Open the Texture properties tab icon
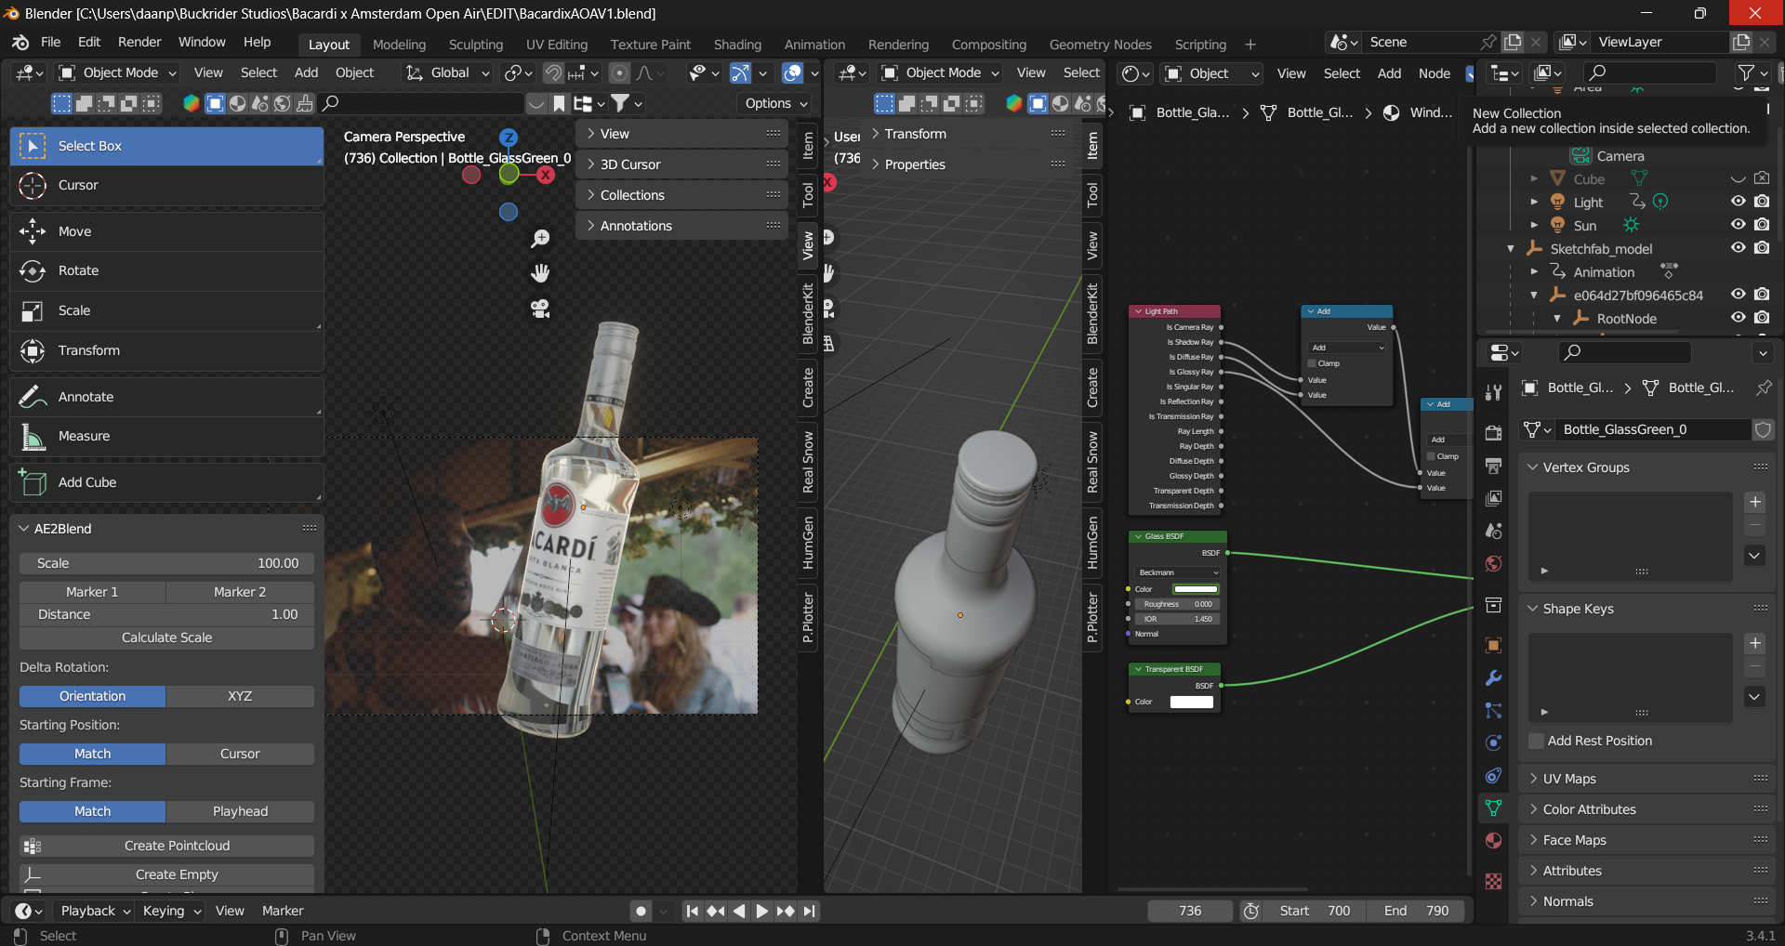1785x946 pixels. point(1493,881)
